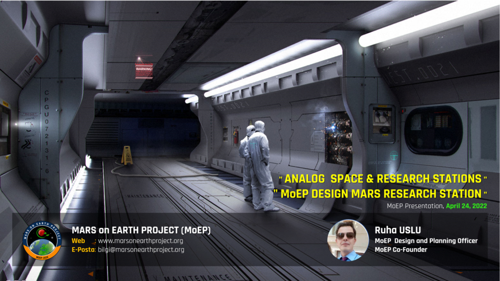Image resolution: width=500 pixels, height=281 pixels.
Task: Select the "MoEP DESIGN MARS RESEARCH STATION" title
Action: pos(380,193)
